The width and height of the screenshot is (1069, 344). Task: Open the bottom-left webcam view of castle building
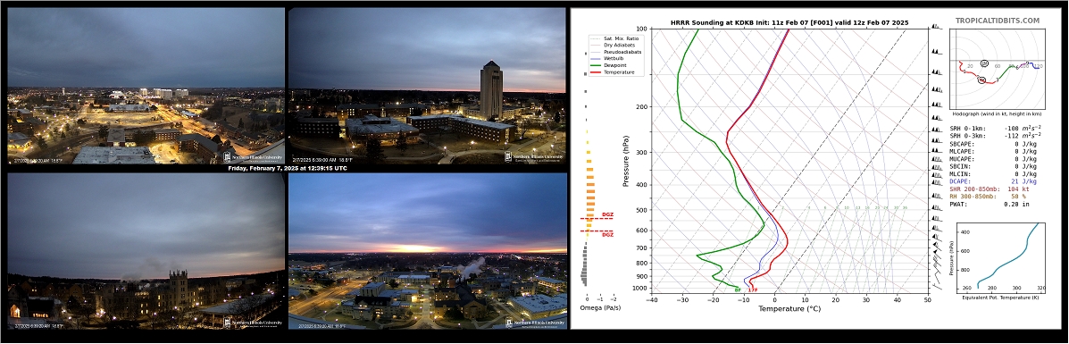[146, 251]
